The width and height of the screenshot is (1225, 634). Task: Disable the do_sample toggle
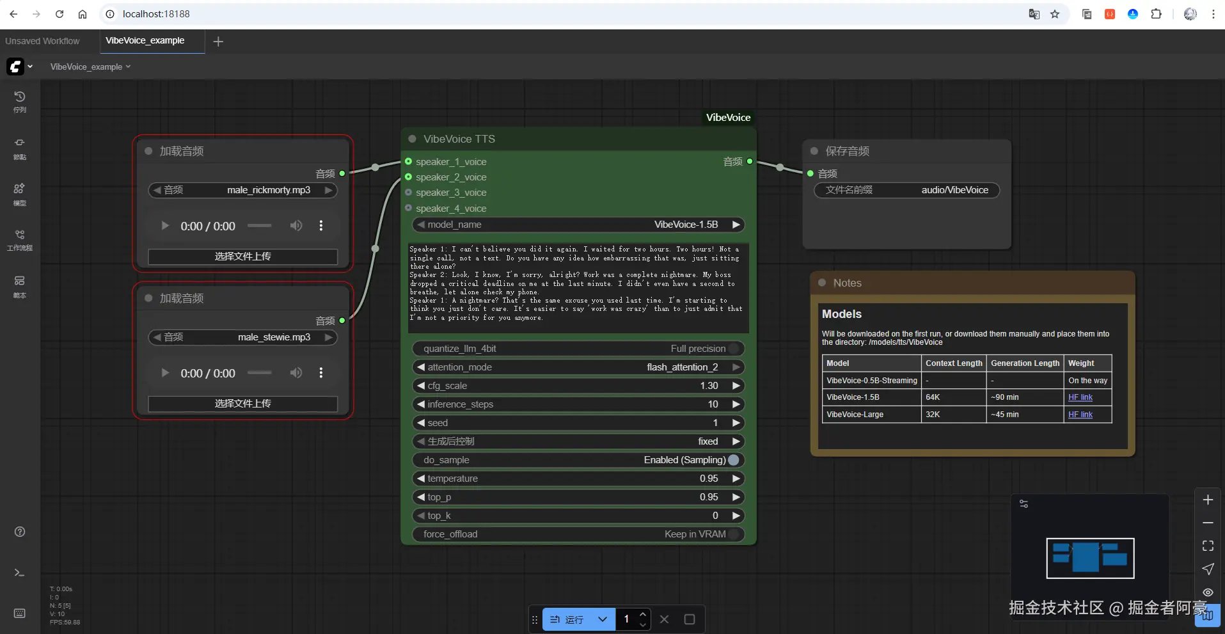(733, 460)
